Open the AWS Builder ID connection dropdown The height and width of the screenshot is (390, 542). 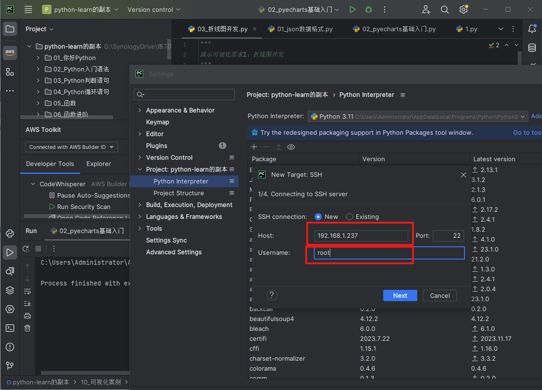point(71,147)
